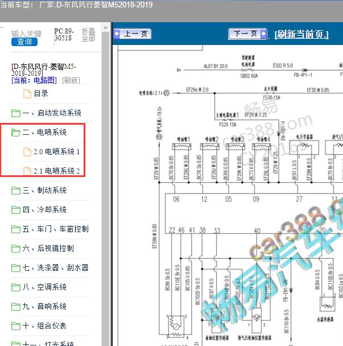Click page icon beside 2.1 电喷系统 2

pos(27,171)
